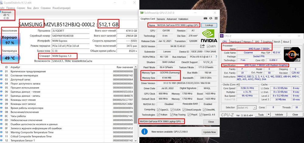Switch to the Advanced tab in GPU-Z
This screenshot has width=304, height=143.
click(171, 19)
